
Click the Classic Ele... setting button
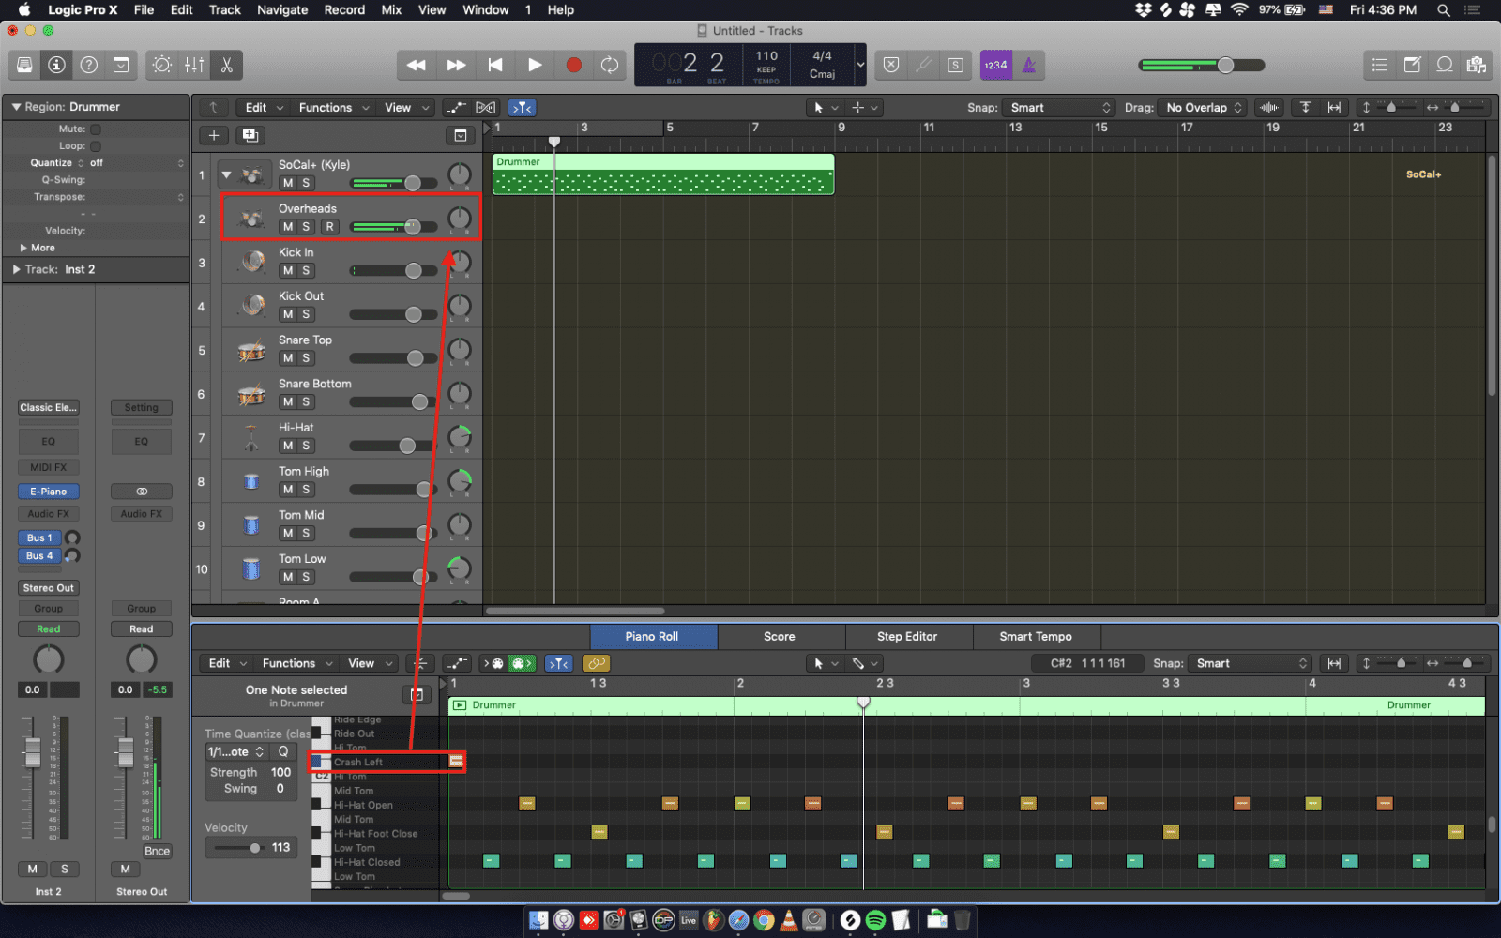pos(49,408)
